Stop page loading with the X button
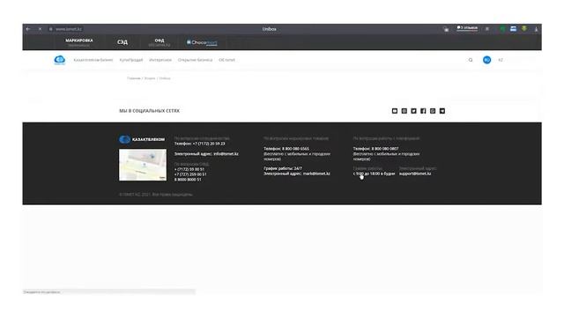 coord(40,29)
